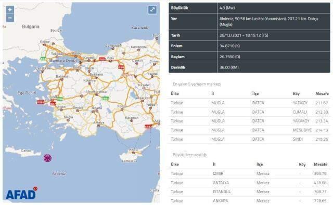333x205 pixels.
Task: Select the ANKARA city cell
Action: tap(221, 201)
